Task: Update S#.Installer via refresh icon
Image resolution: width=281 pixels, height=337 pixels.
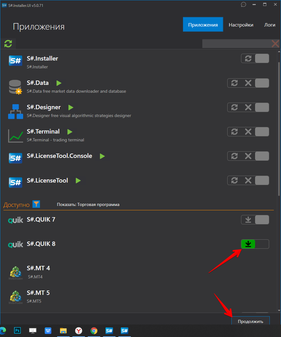Action: (248, 59)
